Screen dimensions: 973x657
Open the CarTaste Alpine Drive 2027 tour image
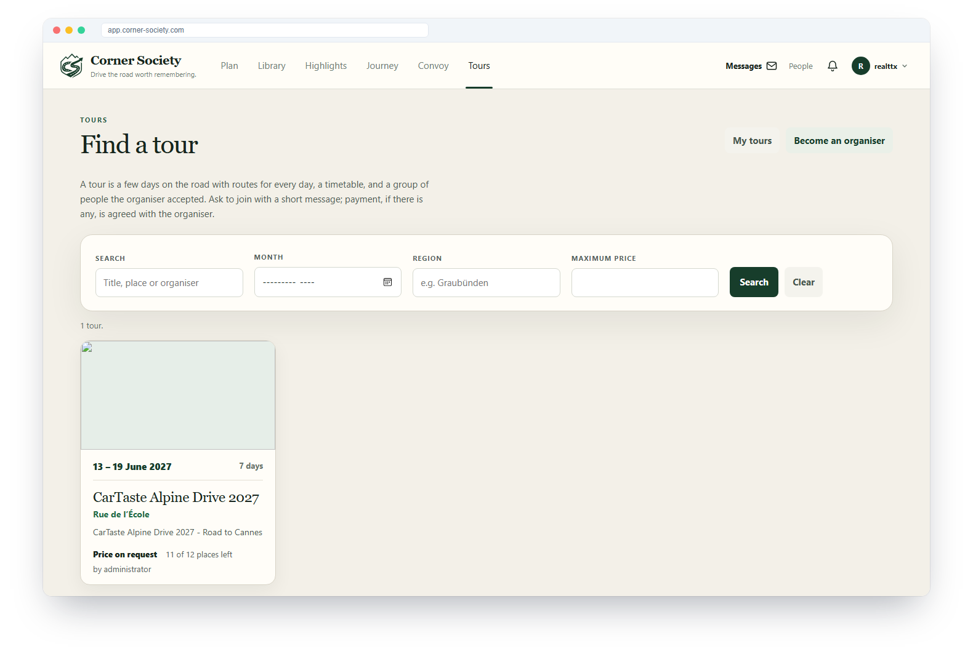[x=178, y=396]
